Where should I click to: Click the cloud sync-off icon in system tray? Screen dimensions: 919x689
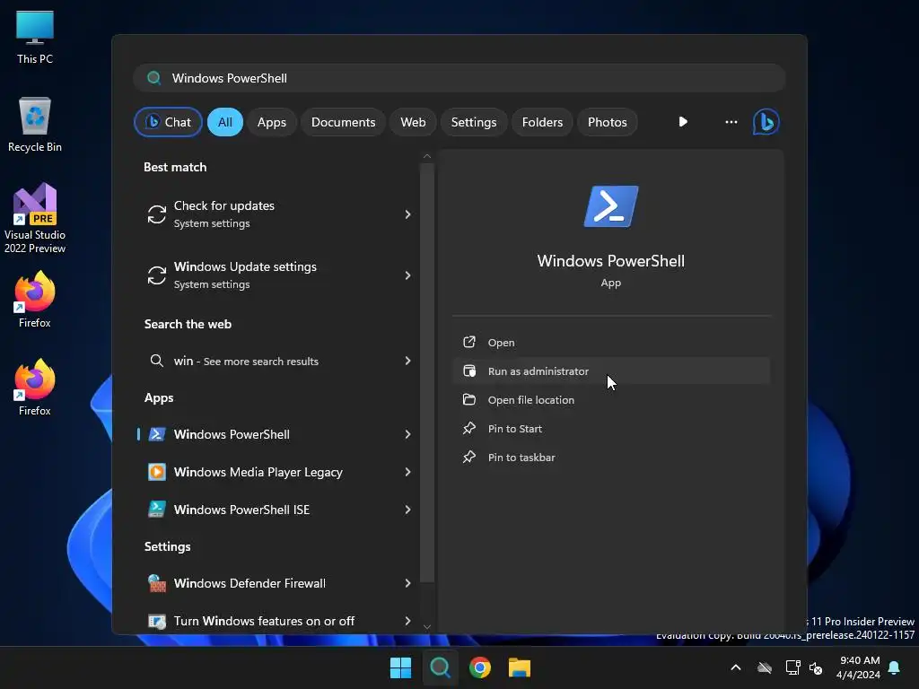point(765,667)
